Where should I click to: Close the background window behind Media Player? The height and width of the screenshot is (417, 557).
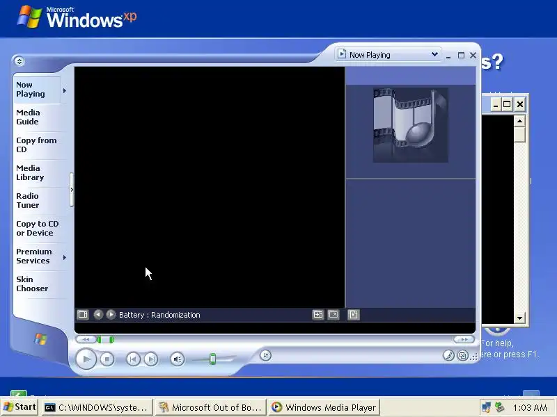coord(520,105)
